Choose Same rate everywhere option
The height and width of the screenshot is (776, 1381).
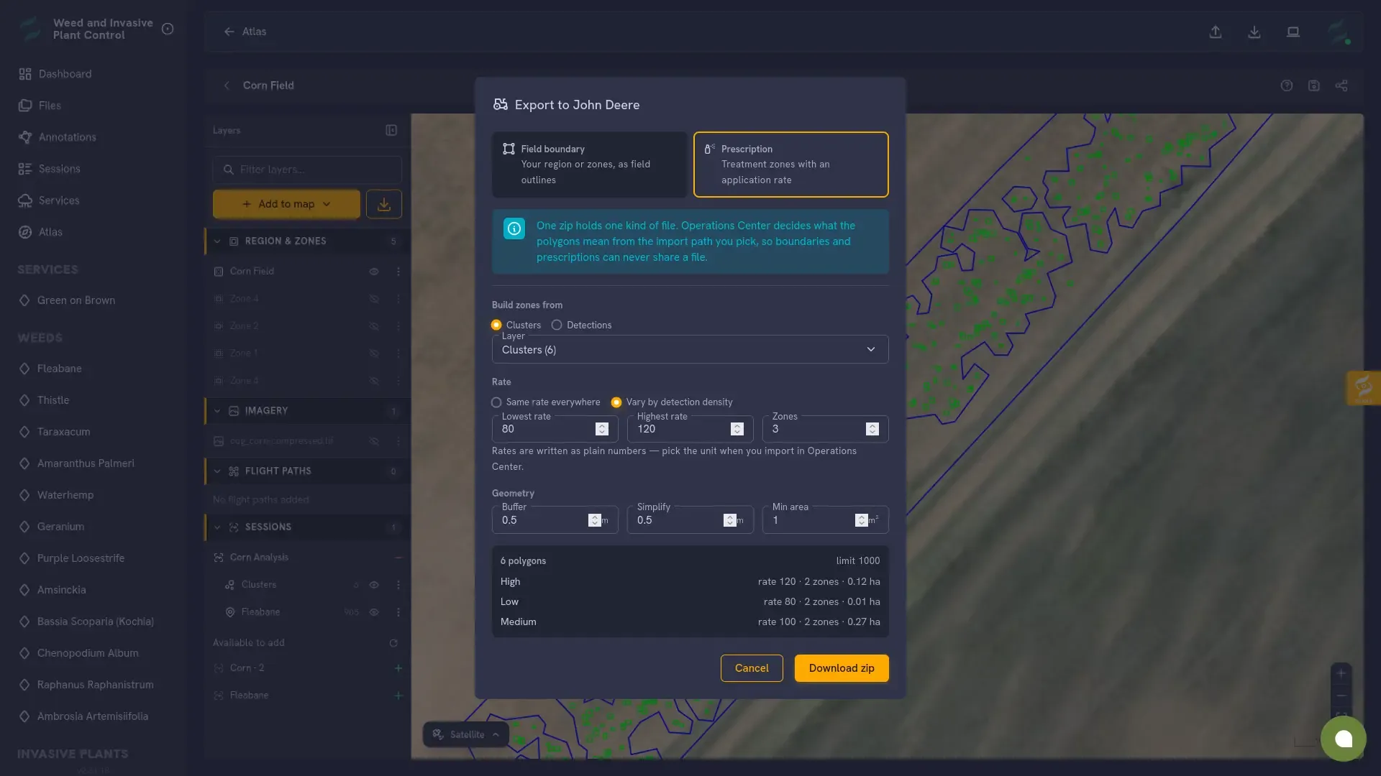(496, 402)
